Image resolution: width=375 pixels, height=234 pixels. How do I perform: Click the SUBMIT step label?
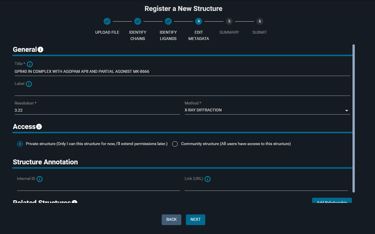tap(260, 32)
